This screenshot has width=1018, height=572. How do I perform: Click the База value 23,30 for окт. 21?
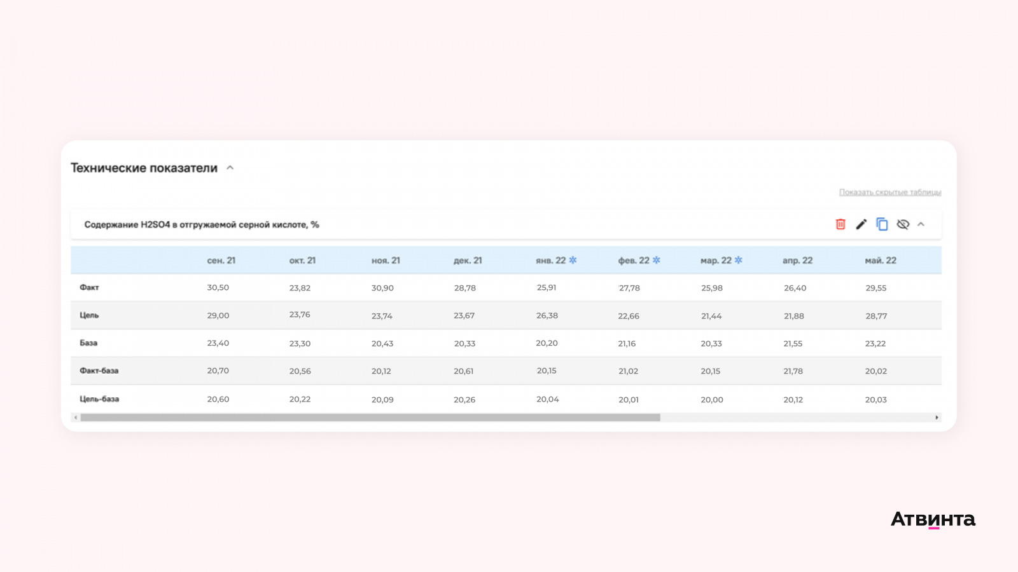(300, 343)
